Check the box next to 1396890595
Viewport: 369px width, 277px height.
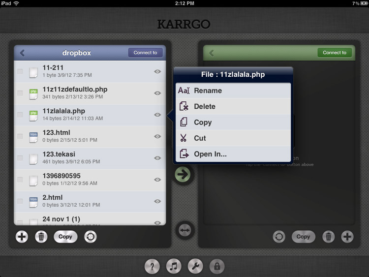click(x=20, y=180)
